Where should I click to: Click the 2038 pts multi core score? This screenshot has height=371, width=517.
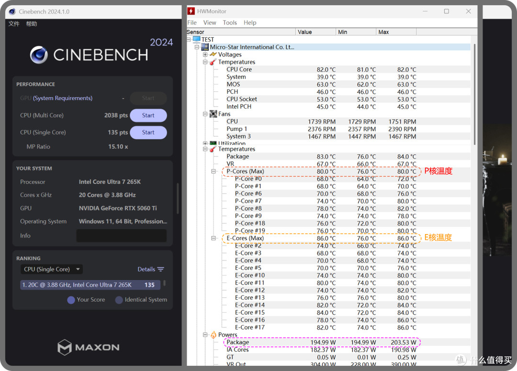pyautogui.click(x=116, y=115)
